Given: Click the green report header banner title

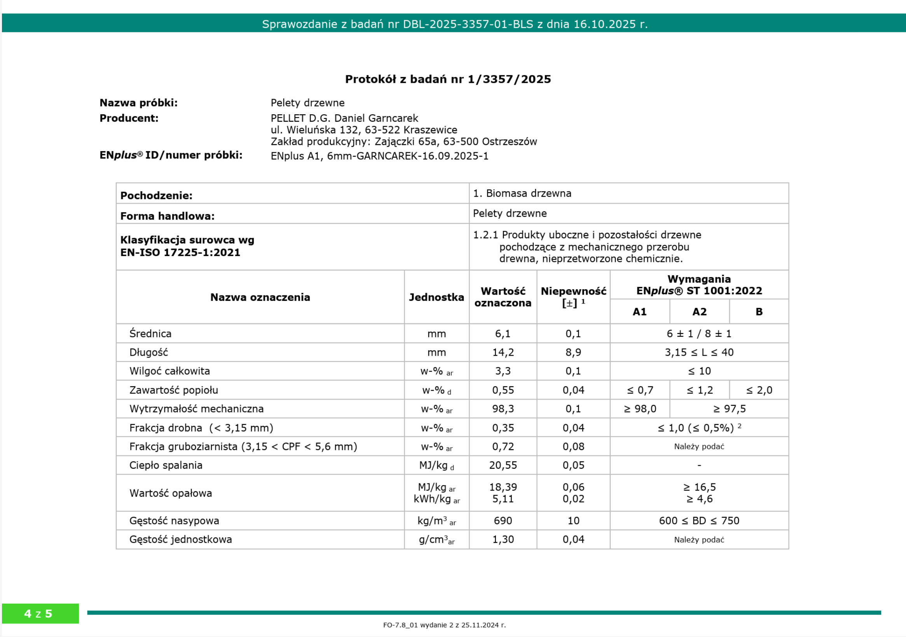Looking at the screenshot, I should (455, 24).
